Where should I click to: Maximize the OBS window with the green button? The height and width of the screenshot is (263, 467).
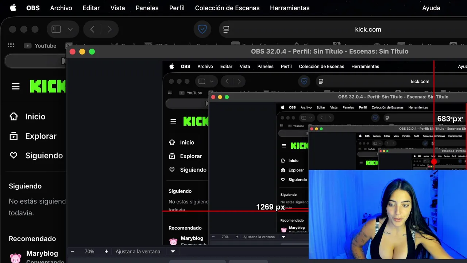92,52
